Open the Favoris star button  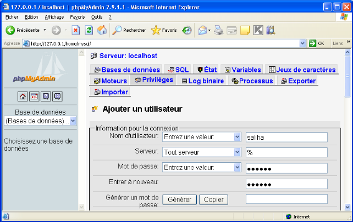point(164,30)
